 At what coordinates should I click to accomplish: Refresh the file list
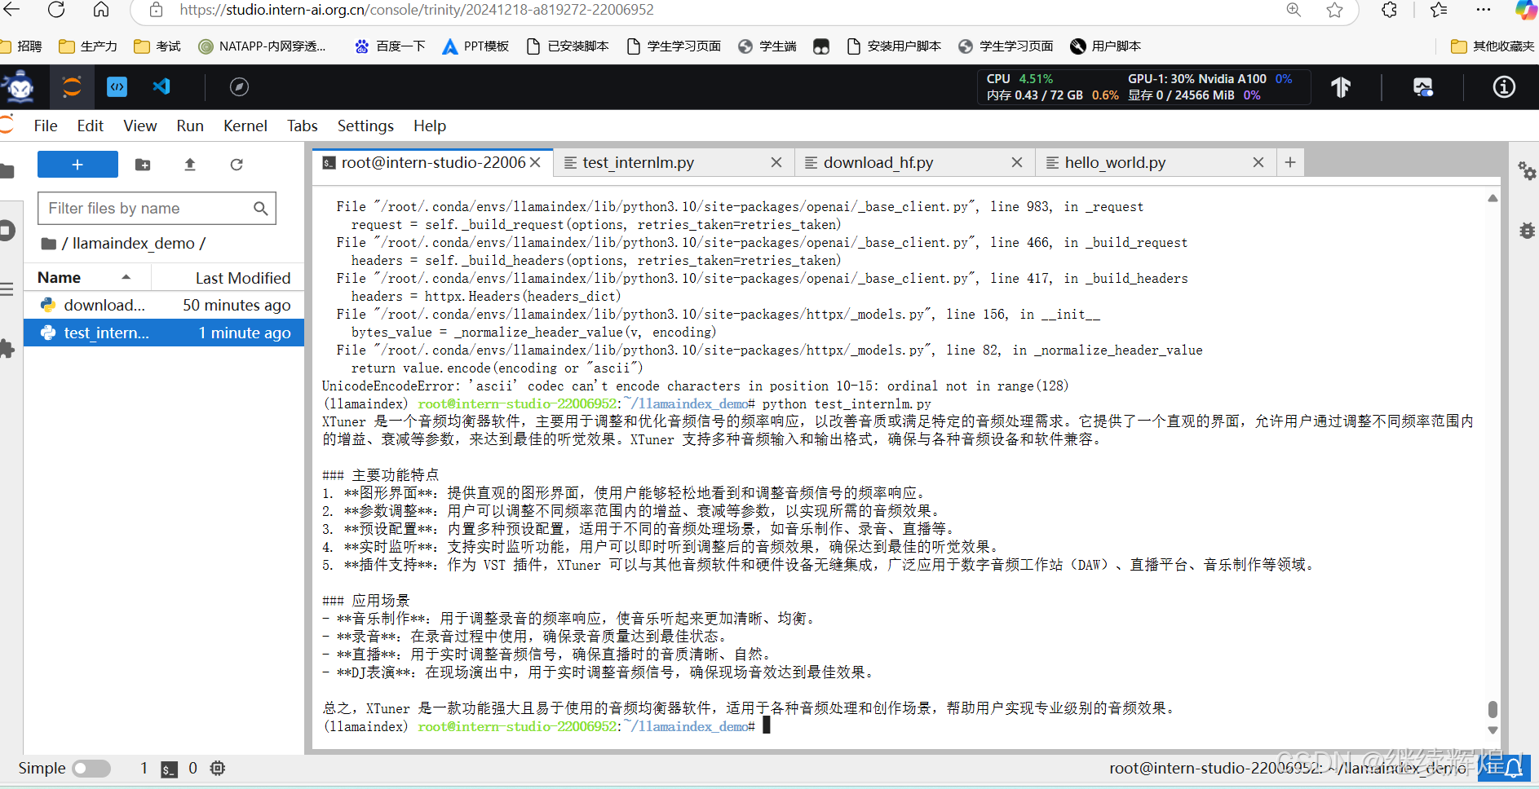click(237, 165)
